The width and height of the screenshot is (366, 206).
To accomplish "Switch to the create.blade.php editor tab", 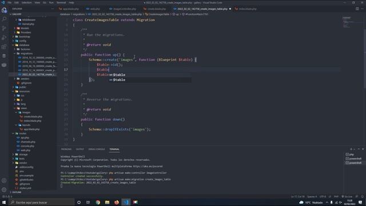I will [x=155, y=9].
